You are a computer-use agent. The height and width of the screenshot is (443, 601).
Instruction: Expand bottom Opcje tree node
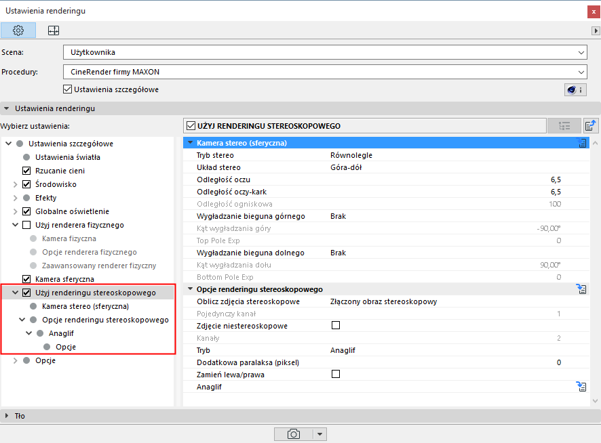(x=16, y=360)
